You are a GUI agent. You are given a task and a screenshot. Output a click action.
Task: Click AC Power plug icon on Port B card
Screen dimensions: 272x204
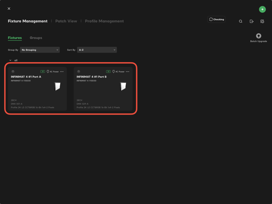click(x=113, y=72)
